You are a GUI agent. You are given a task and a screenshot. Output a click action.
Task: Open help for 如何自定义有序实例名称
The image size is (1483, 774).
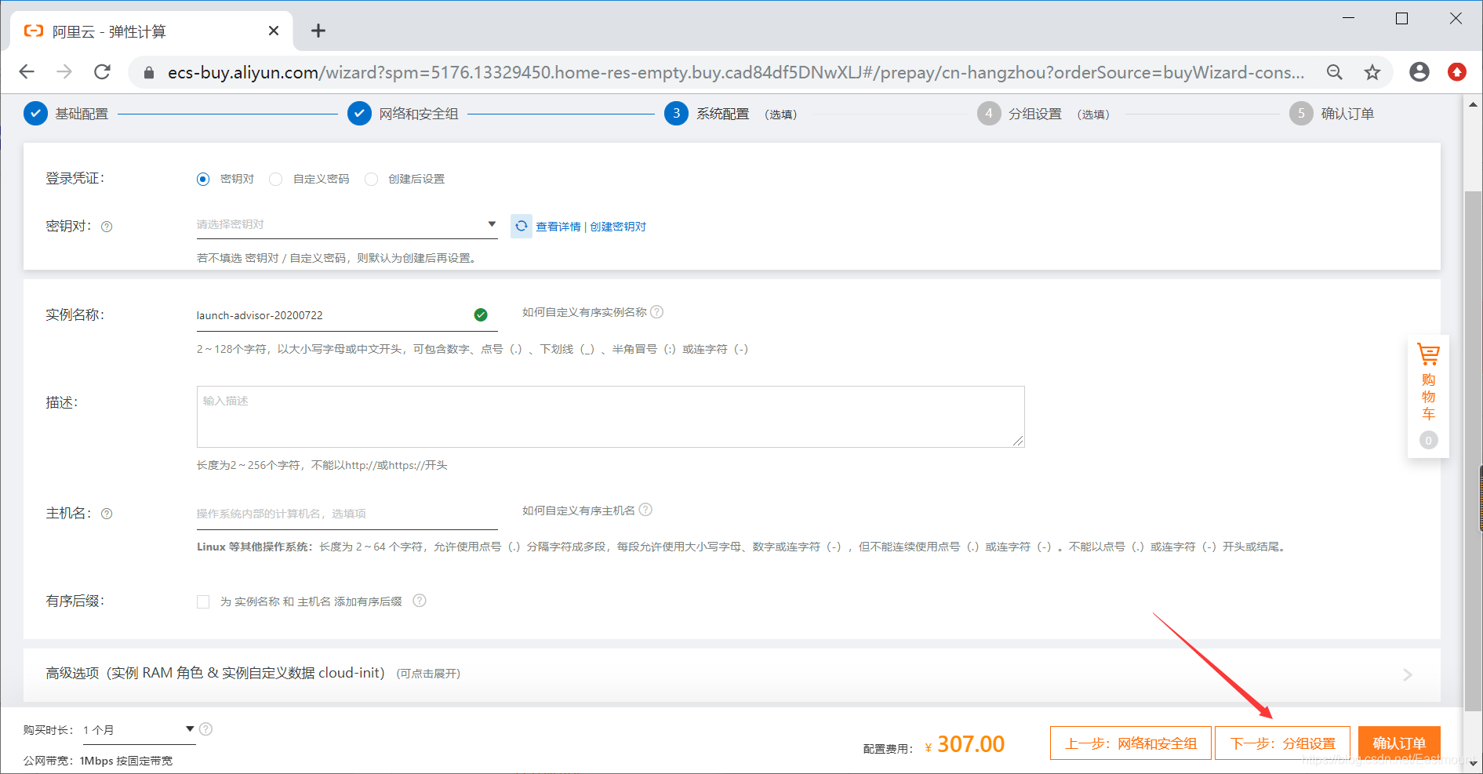(658, 311)
